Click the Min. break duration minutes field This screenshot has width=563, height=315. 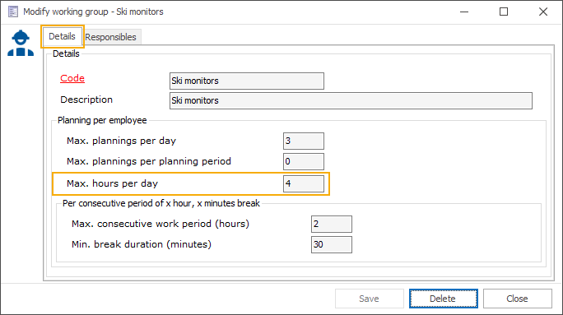tap(332, 245)
